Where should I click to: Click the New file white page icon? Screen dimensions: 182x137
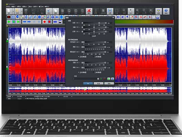coord(9,11)
